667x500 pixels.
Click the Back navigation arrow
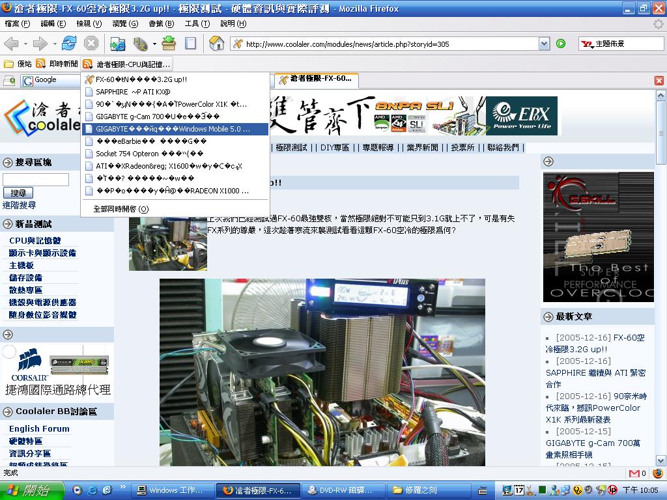[12, 44]
